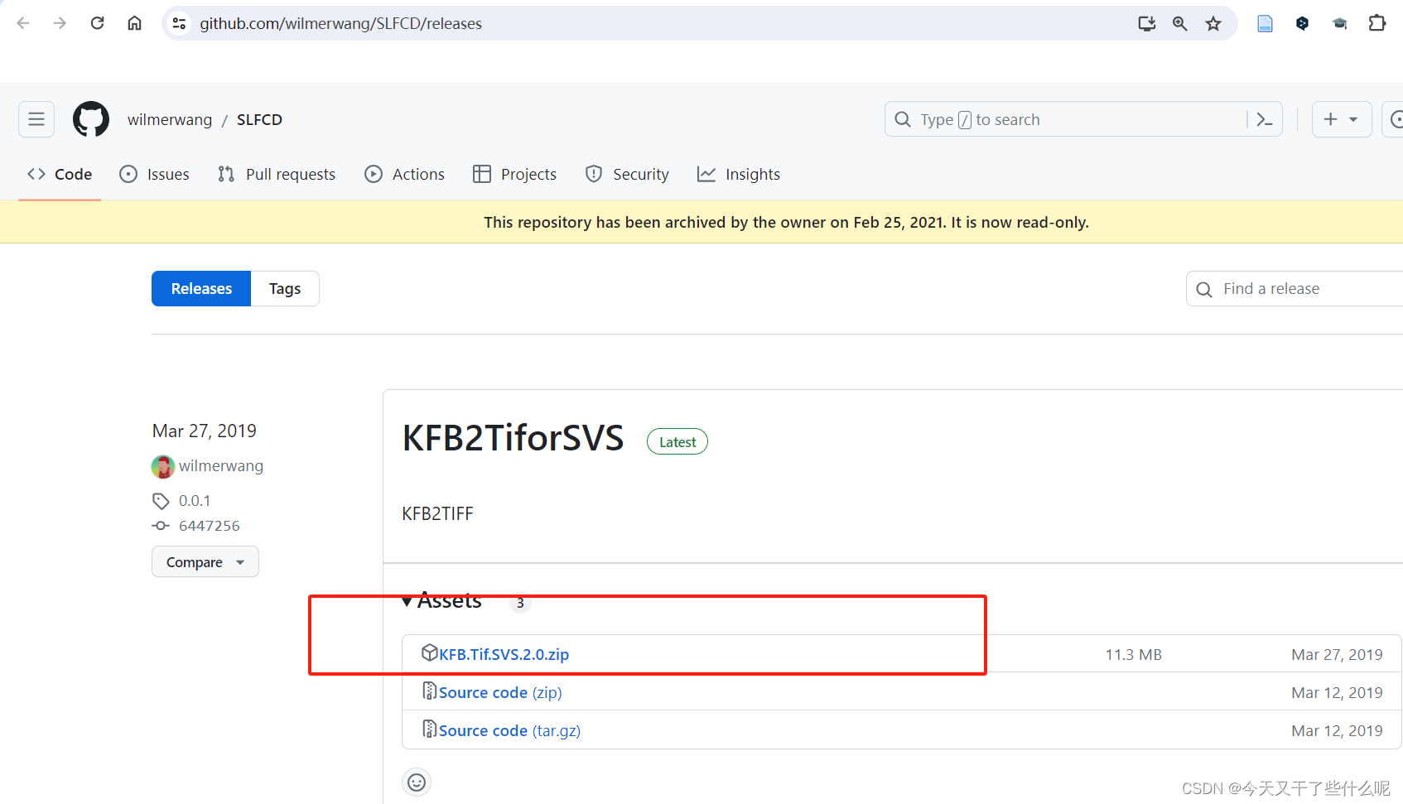This screenshot has height=804, width=1403.
Task: Add a reaction with the smiley emoji icon
Action: [417, 781]
